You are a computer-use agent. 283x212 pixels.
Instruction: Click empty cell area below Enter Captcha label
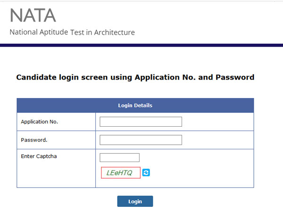coord(56,174)
